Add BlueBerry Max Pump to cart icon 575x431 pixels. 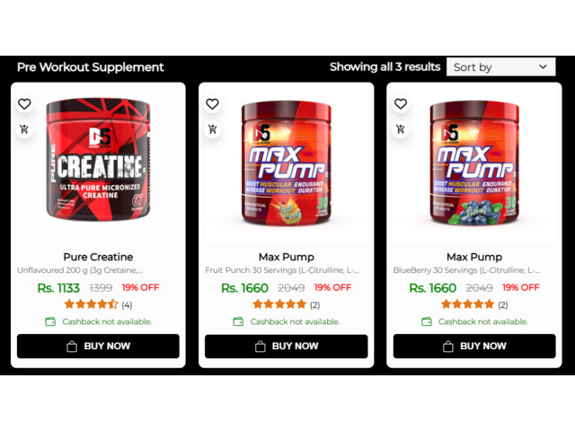click(x=401, y=129)
